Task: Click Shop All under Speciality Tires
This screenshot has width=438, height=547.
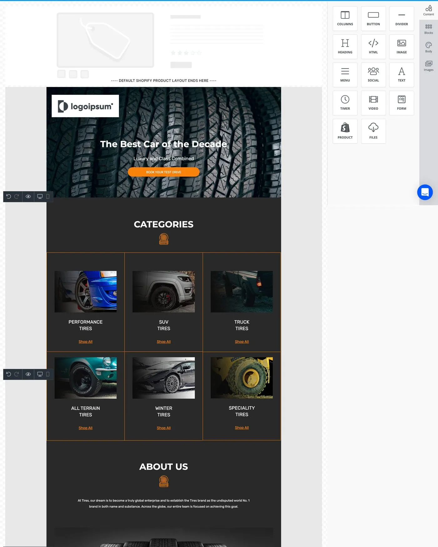Action: (242, 428)
